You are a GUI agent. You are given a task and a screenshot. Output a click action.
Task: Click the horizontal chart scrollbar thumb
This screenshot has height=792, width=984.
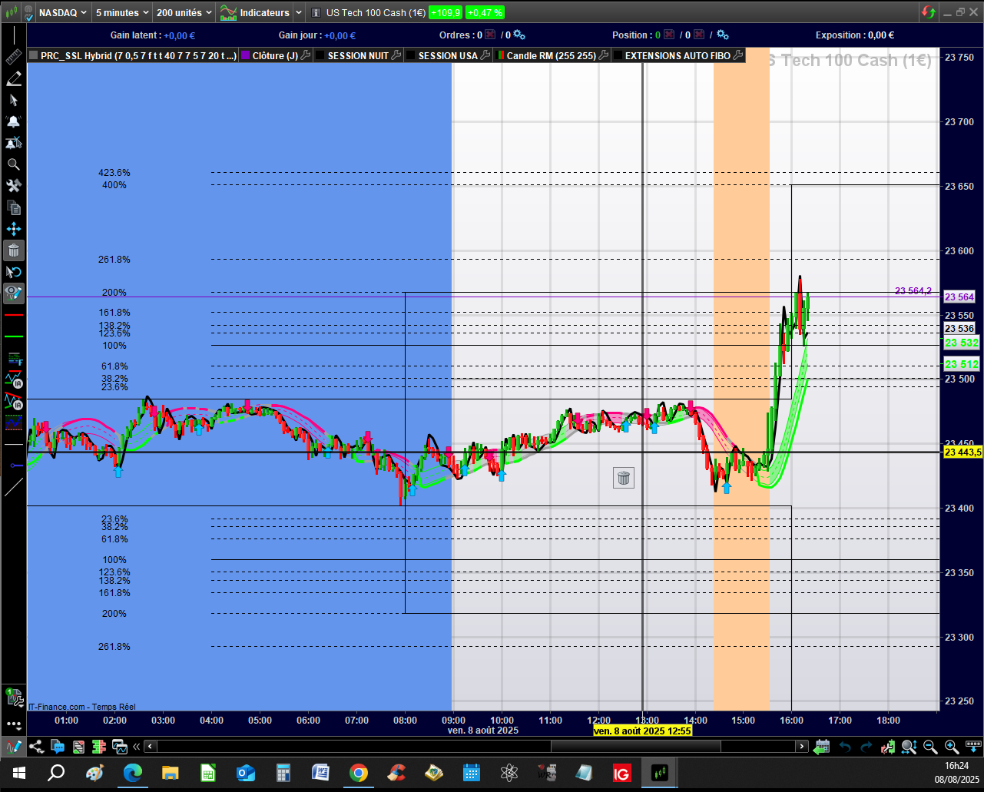[636, 746]
